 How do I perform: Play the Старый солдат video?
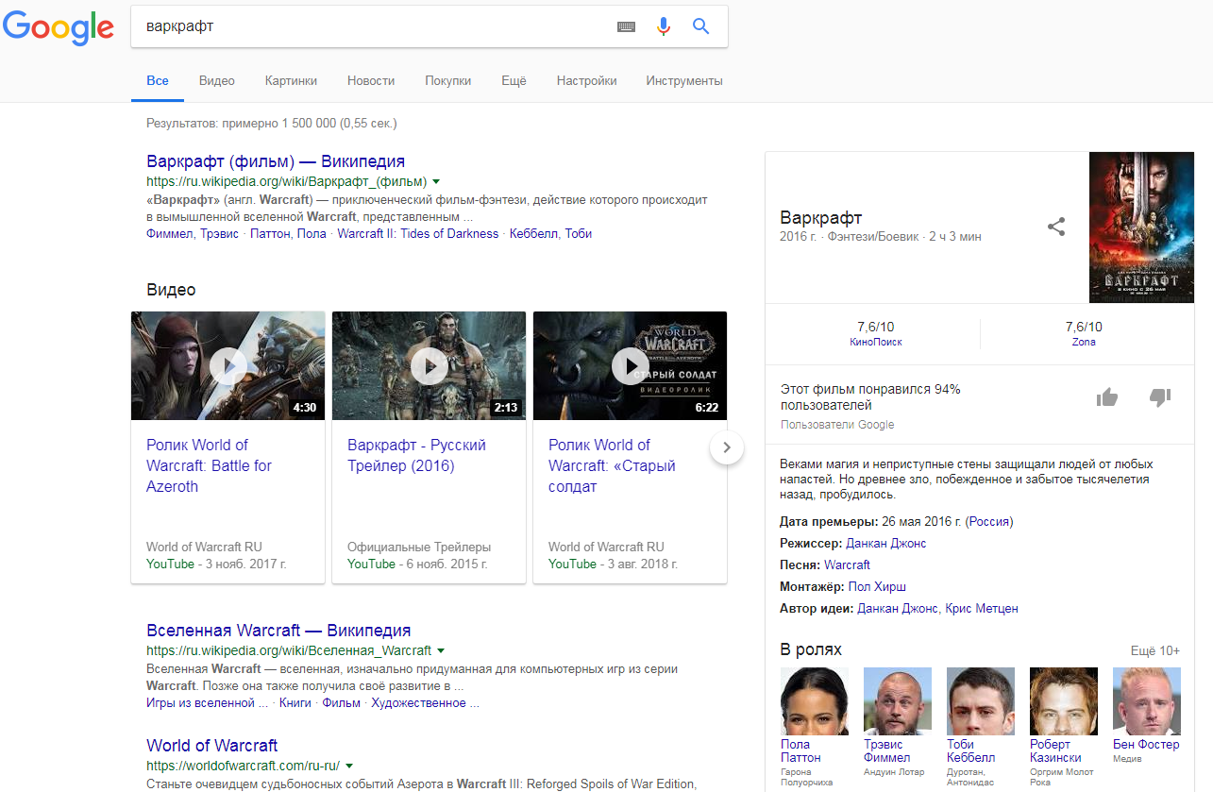pyautogui.click(x=631, y=366)
